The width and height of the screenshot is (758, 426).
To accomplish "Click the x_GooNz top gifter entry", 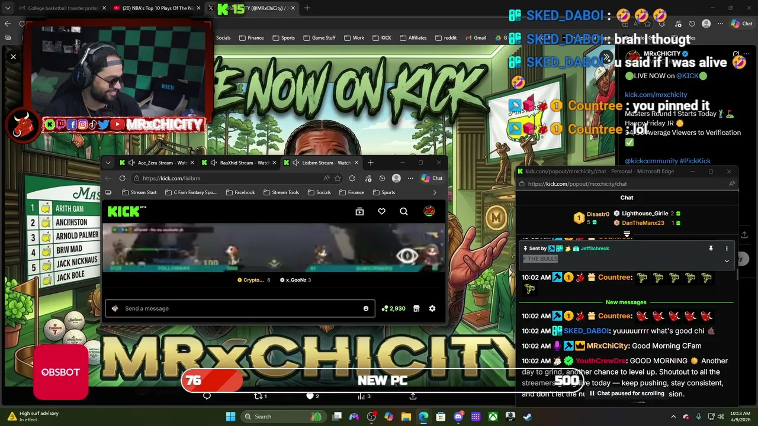I will [295, 280].
